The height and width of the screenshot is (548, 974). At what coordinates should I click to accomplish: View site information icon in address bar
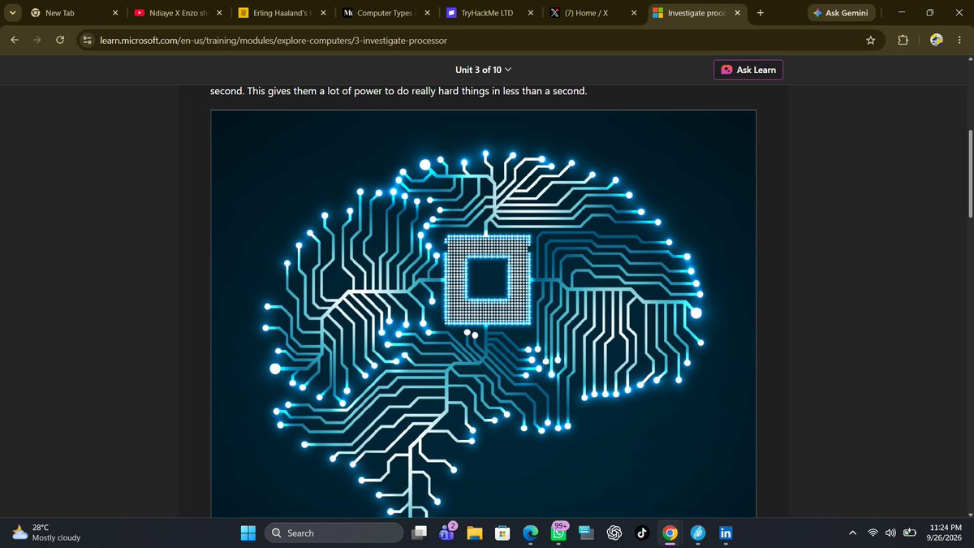click(x=88, y=40)
